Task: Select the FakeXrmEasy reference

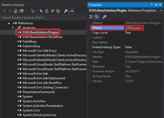Action: tap(31, 46)
